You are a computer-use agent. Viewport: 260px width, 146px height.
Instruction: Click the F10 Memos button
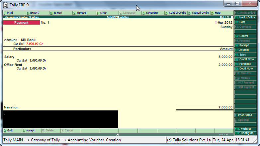[245, 78]
